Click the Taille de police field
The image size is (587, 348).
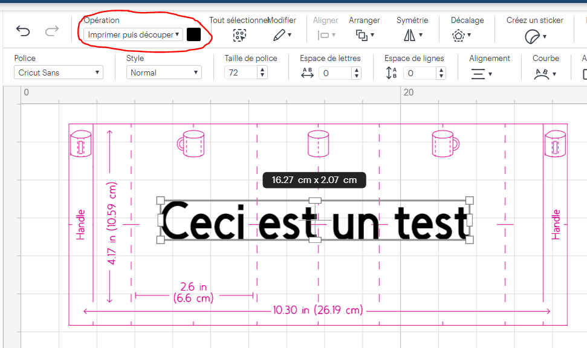[x=241, y=72]
